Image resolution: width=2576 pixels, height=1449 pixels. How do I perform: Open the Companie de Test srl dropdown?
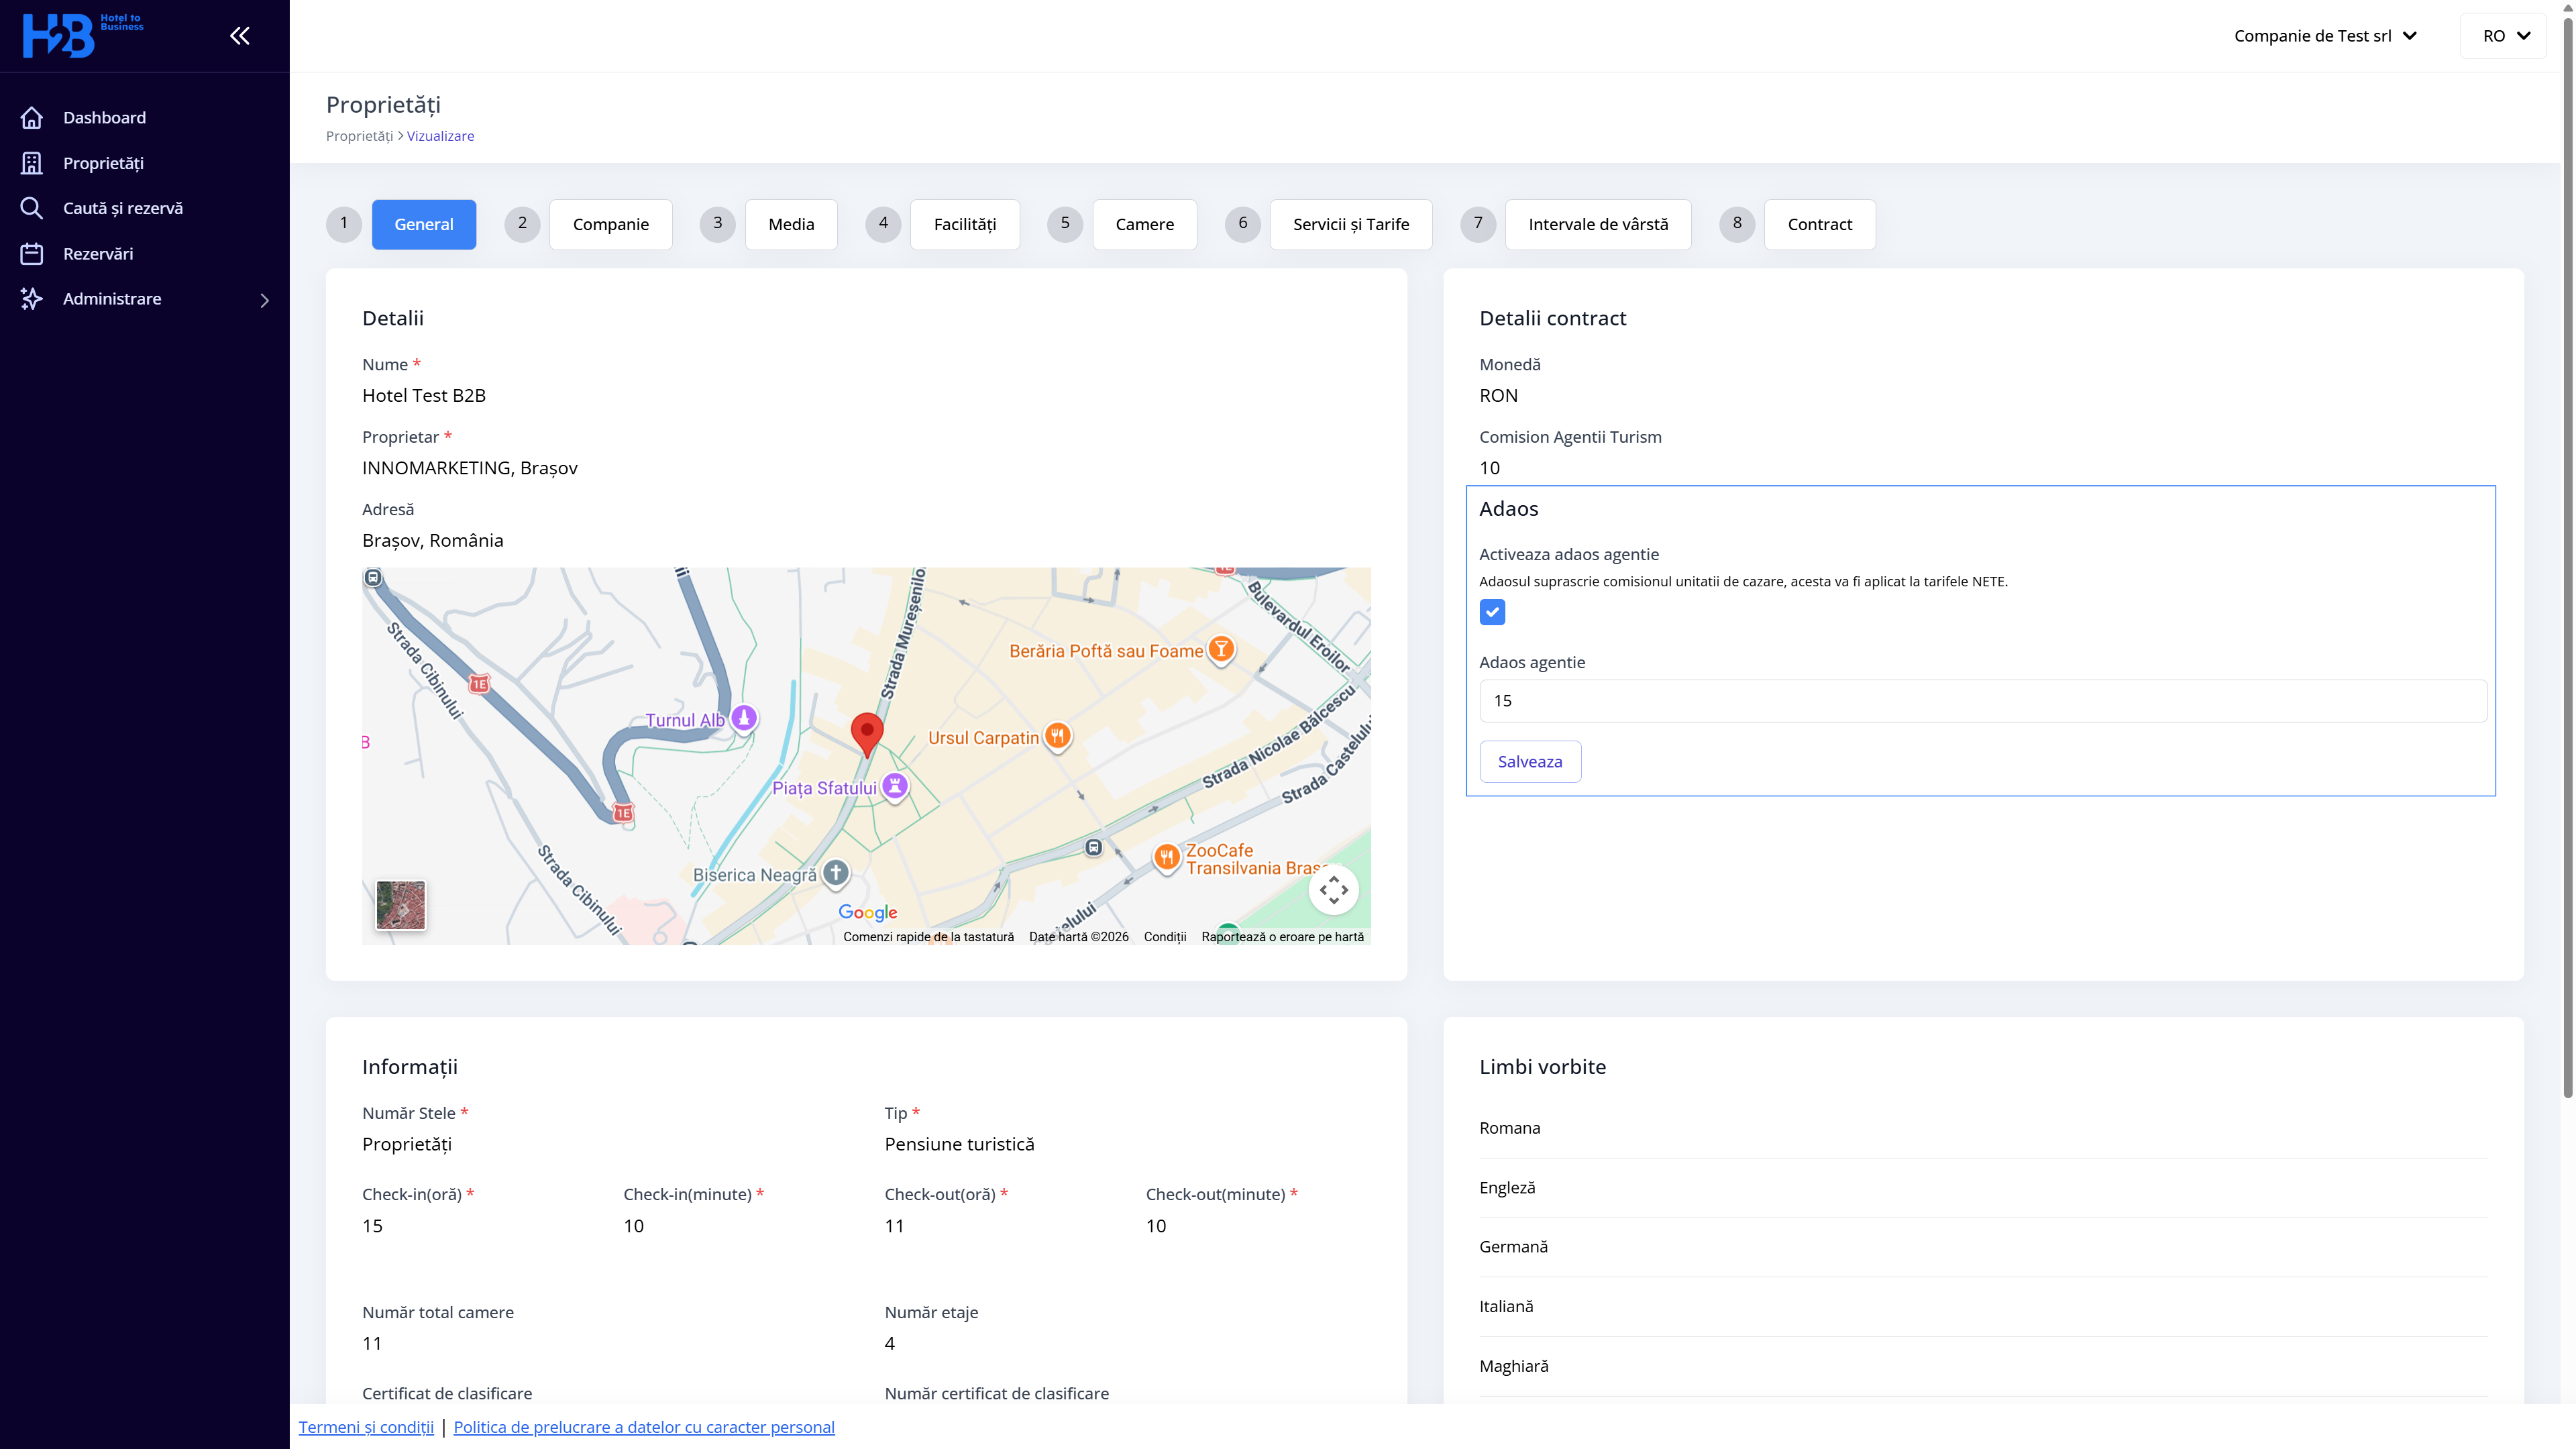click(x=2324, y=36)
